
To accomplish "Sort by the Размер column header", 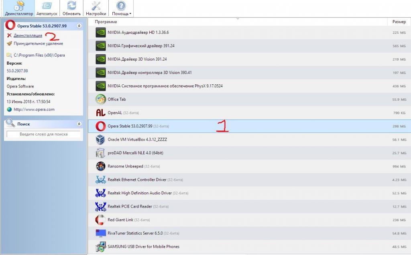I will click(x=399, y=22).
